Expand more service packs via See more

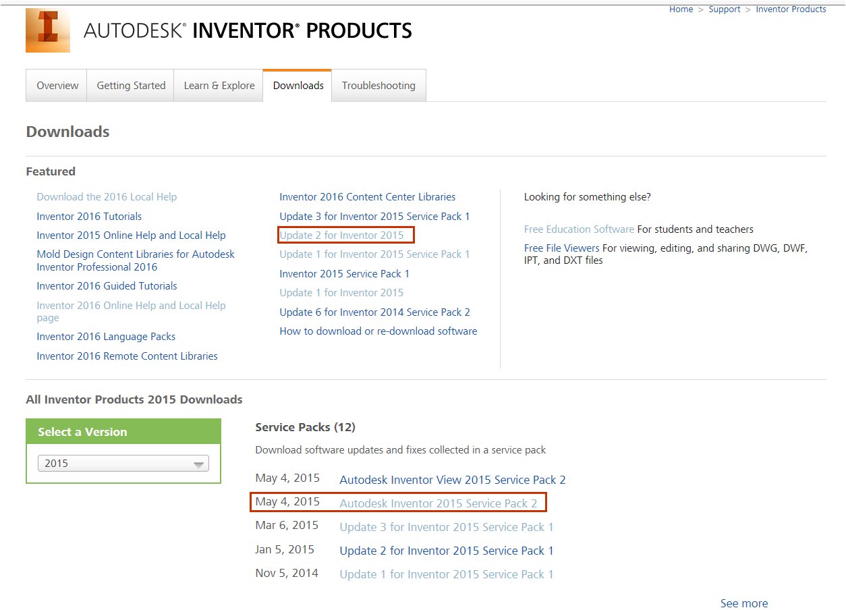point(743,603)
